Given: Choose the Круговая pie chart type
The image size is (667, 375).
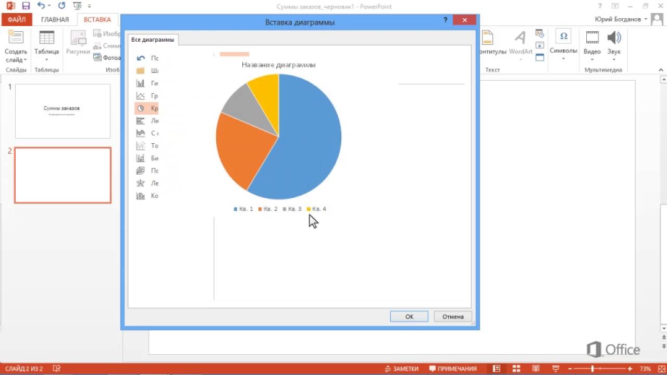Looking at the screenshot, I should pyautogui.click(x=146, y=108).
